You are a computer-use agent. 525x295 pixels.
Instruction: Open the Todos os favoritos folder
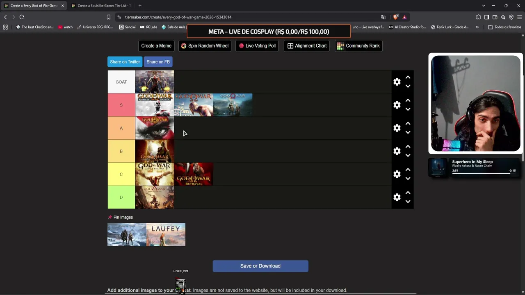coord(504,27)
